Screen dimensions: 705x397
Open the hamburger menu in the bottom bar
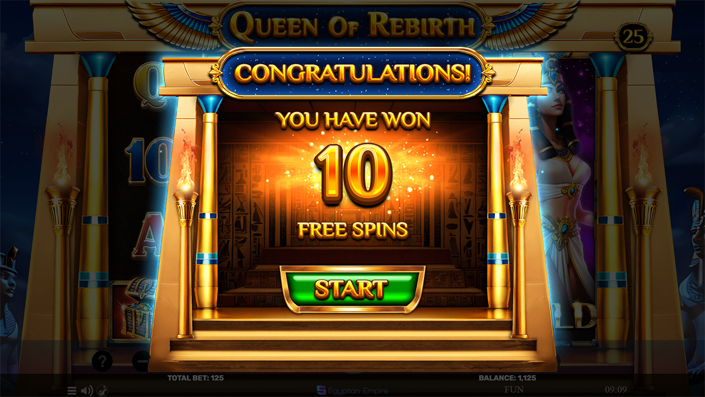pos(72,391)
